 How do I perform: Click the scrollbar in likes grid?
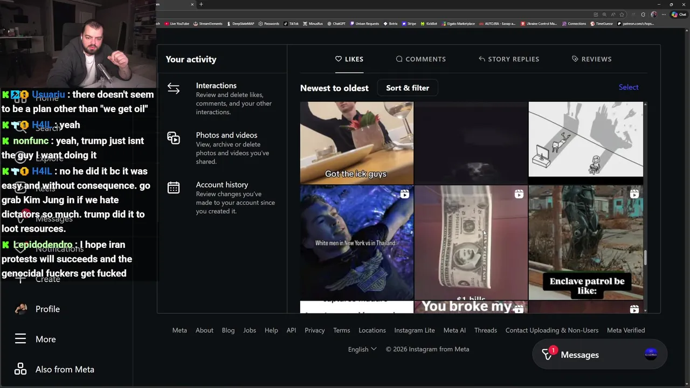pos(645,258)
